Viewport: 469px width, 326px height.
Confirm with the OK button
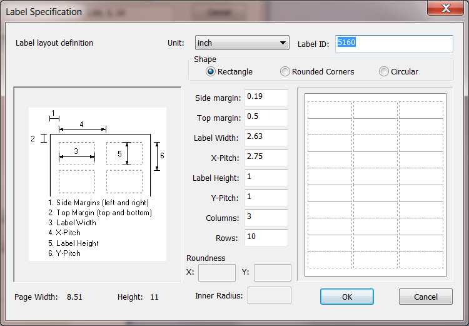pos(347,297)
